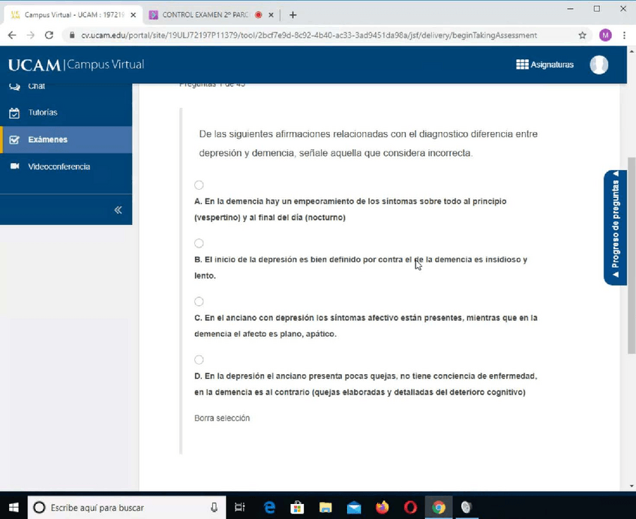Switch to CONTROL EXAMEN 2º PARC tab
636x519 pixels.
[205, 15]
